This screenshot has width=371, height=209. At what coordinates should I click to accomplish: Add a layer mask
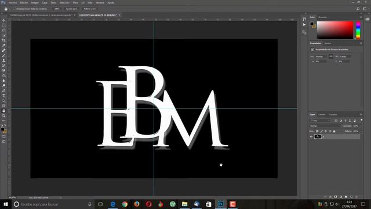tap(336, 197)
